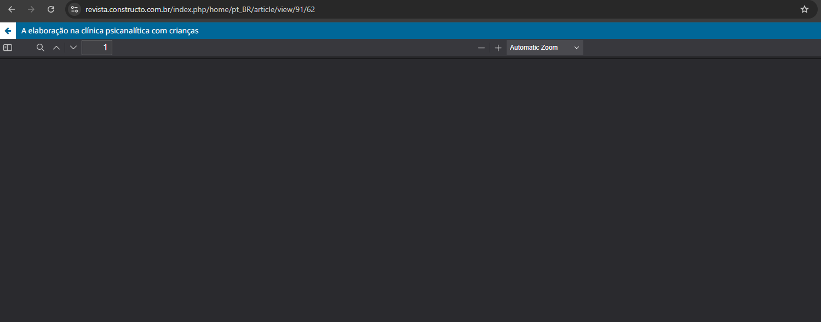
Task: Open the find in document search
Action: [x=40, y=48]
